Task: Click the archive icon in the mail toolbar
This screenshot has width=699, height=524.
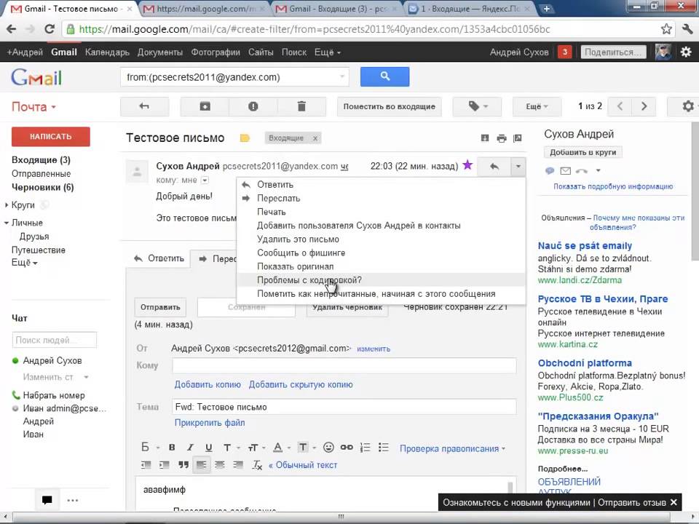Action: point(205,106)
